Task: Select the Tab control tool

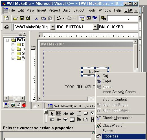Action: (x=86, y=120)
